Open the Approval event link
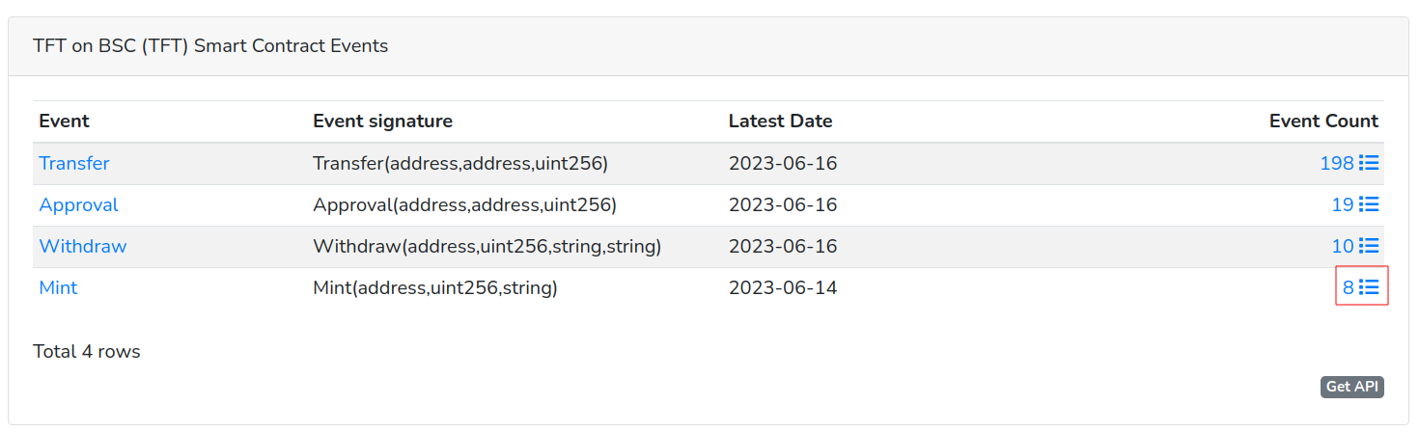Viewport: 1419px width, 432px height. 78,204
